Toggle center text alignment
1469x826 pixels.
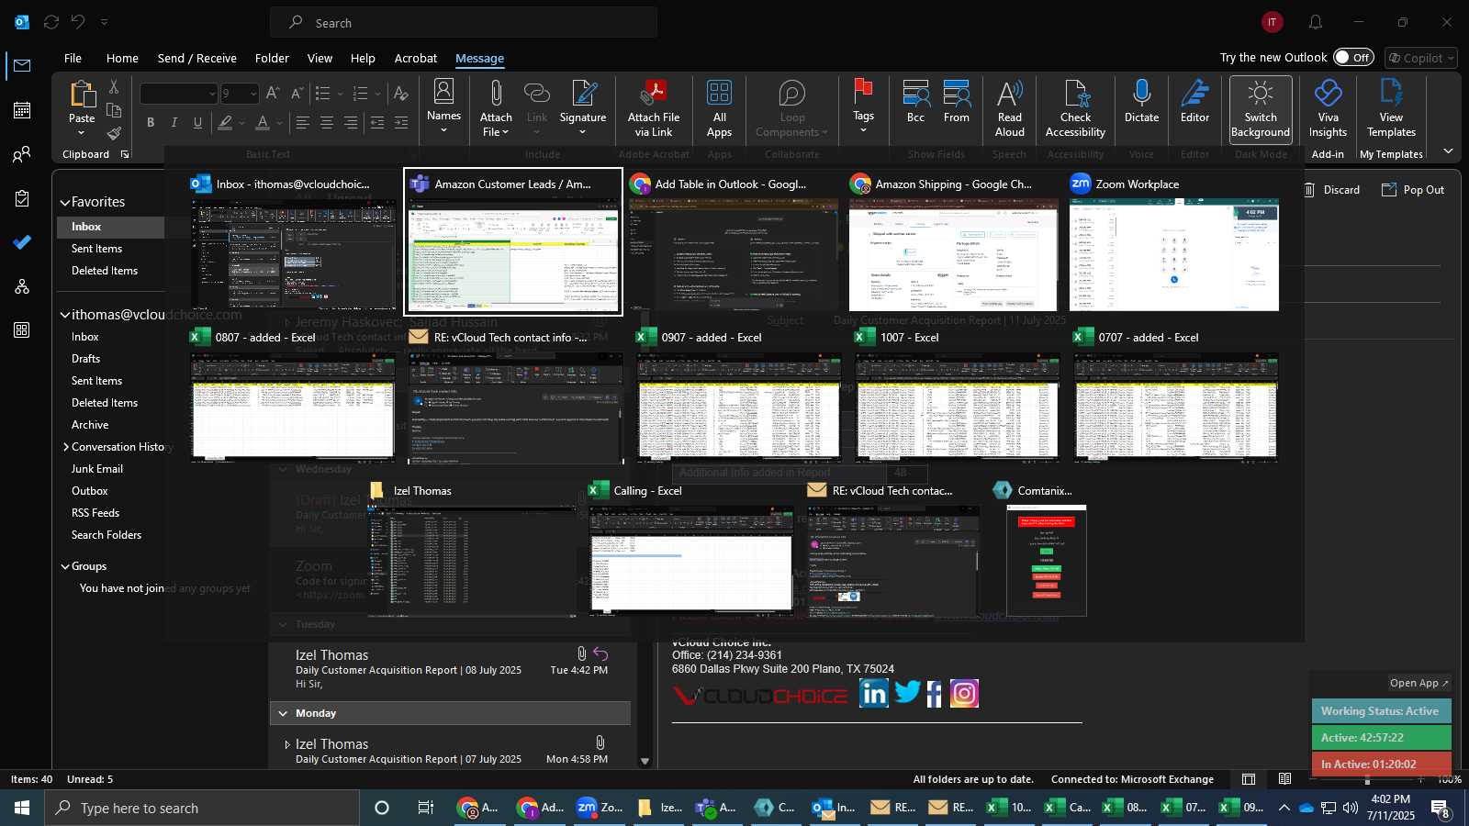pos(326,123)
